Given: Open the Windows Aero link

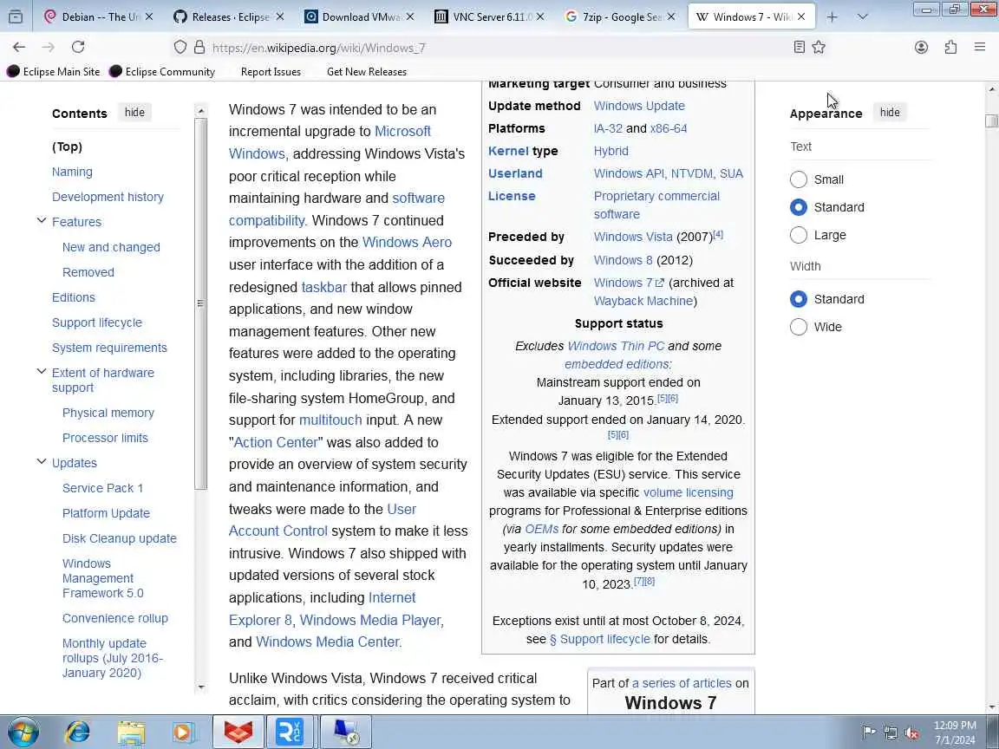Looking at the screenshot, I should click(x=407, y=242).
